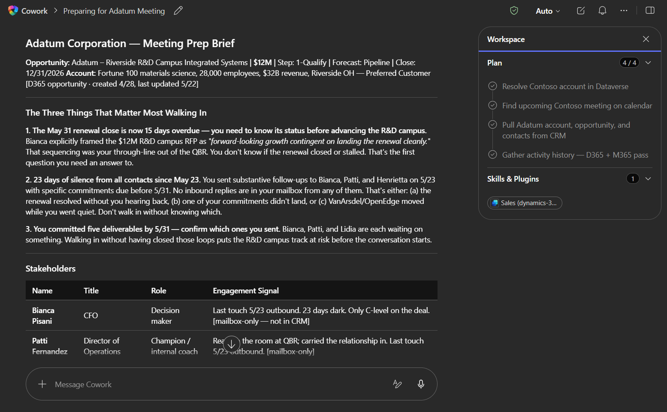Click the $12M opportunity value text
Viewport: 667px width, 412px height.
(x=263, y=62)
